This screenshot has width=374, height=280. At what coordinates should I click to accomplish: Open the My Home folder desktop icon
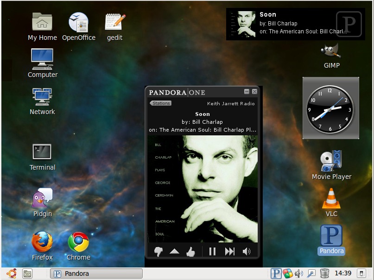(x=42, y=27)
